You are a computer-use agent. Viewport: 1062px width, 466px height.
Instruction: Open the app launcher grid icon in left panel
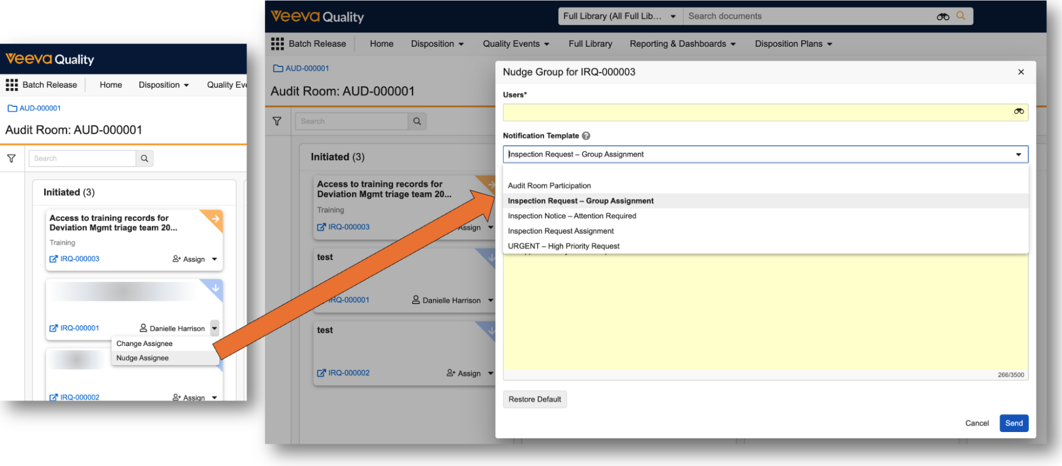pos(12,85)
